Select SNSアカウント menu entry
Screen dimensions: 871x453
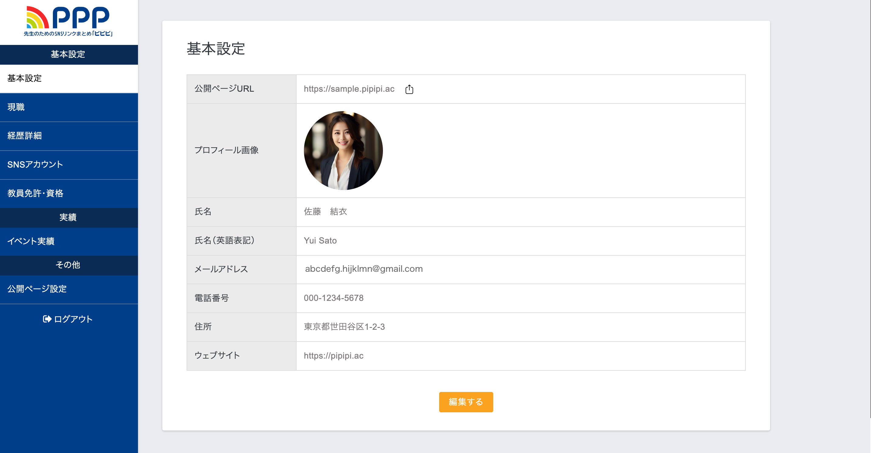pyautogui.click(x=35, y=165)
